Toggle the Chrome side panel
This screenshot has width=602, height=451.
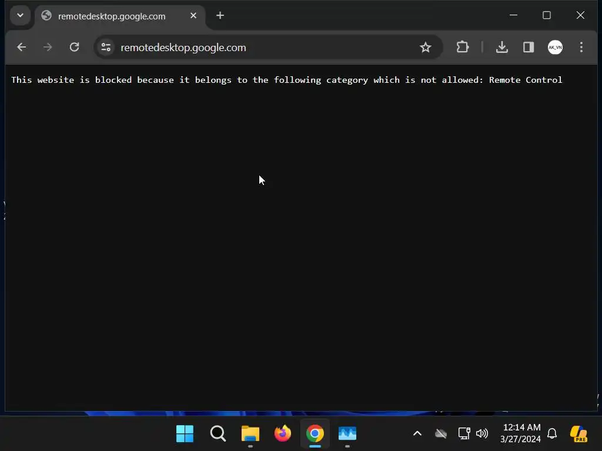pos(529,47)
